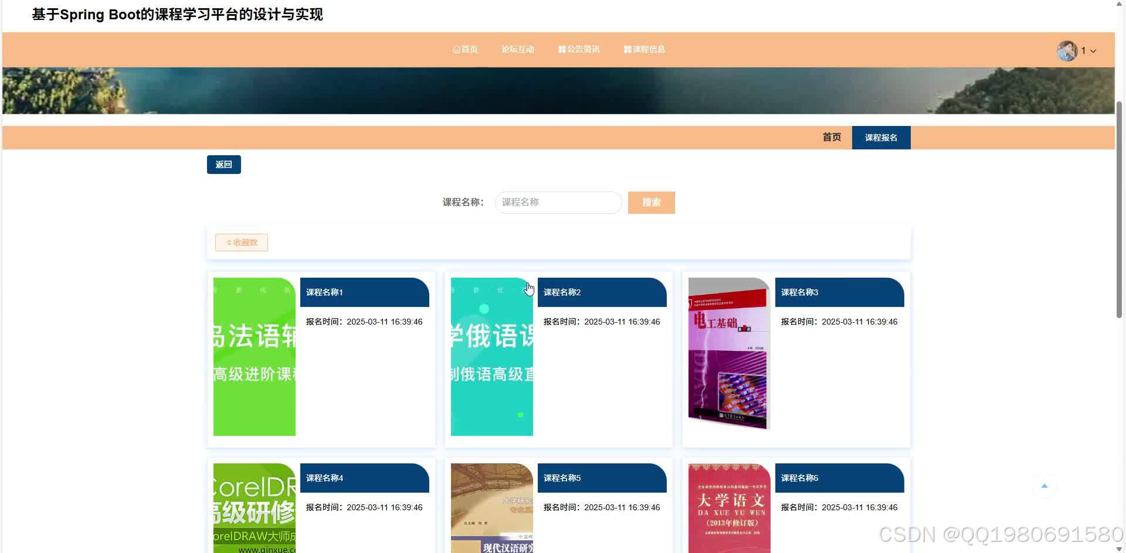Screen dimensions: 1126x553
Task: Click the 课程名称 search input field
Action: pyautogui.click(x=558, y=202)
